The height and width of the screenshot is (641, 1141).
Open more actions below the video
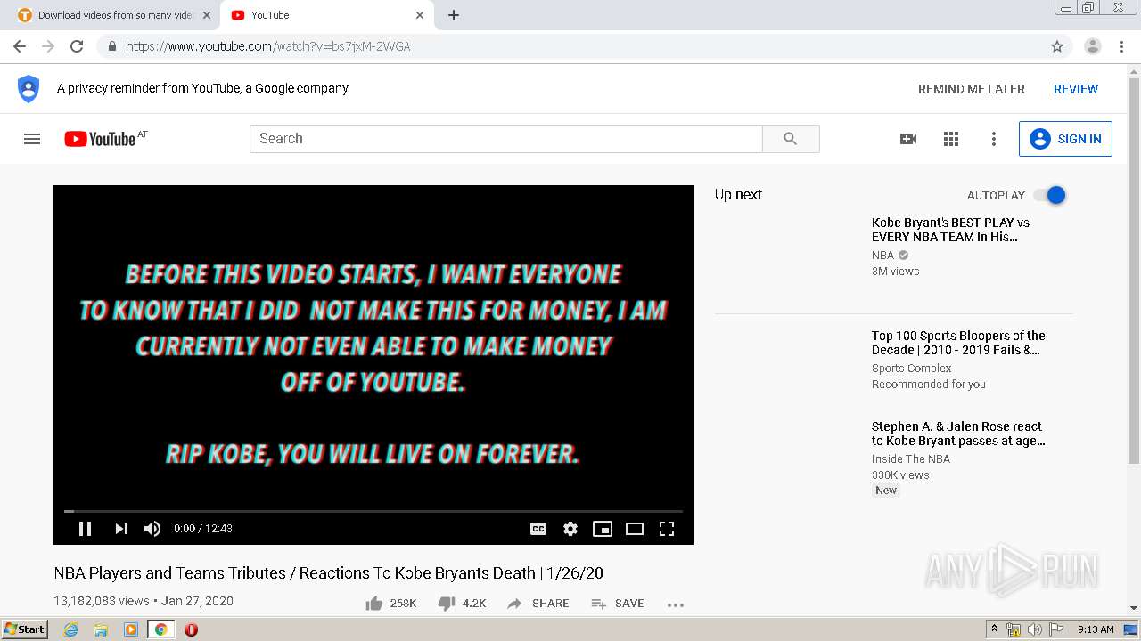(676, 604)
